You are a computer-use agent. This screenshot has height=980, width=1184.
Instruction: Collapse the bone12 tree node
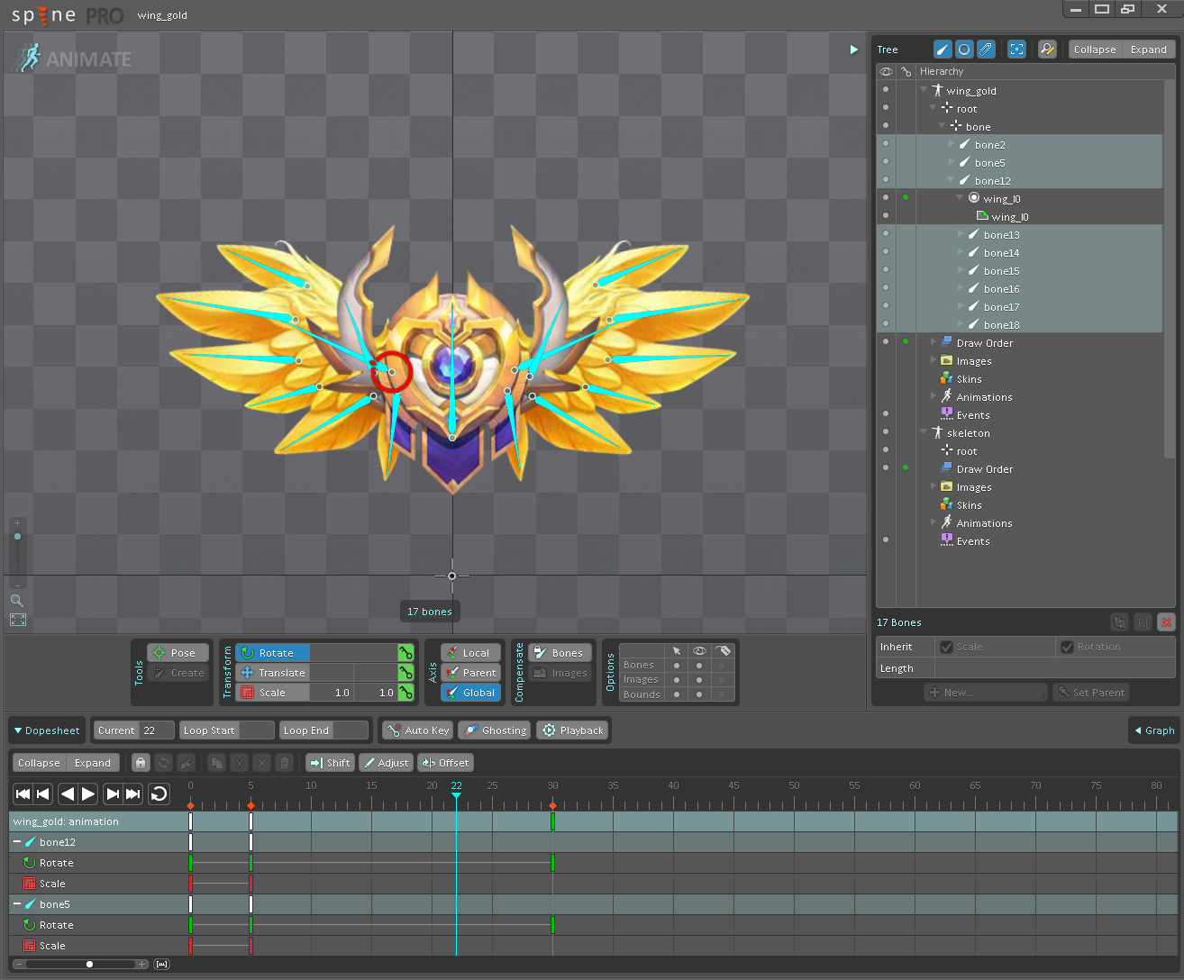pos(951,180)
